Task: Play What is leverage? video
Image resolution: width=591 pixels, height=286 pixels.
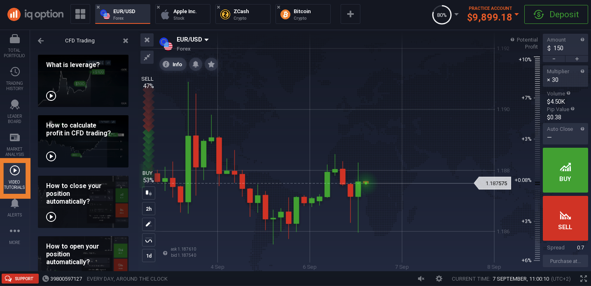Action: pyautogui.click(x=51, y=96)
